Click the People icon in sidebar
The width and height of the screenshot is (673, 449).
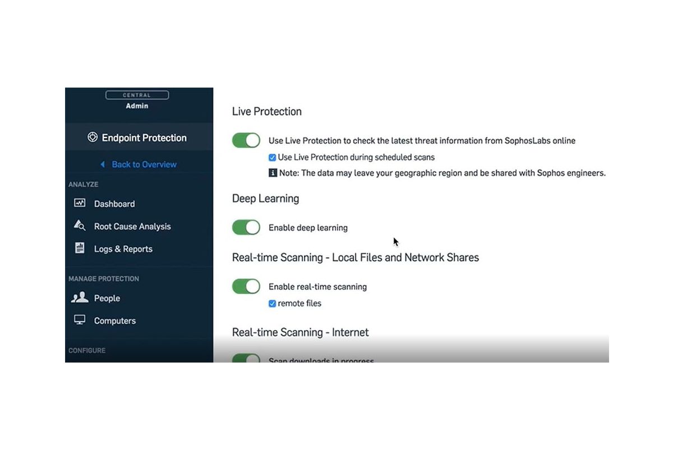[x=80, y=297]
